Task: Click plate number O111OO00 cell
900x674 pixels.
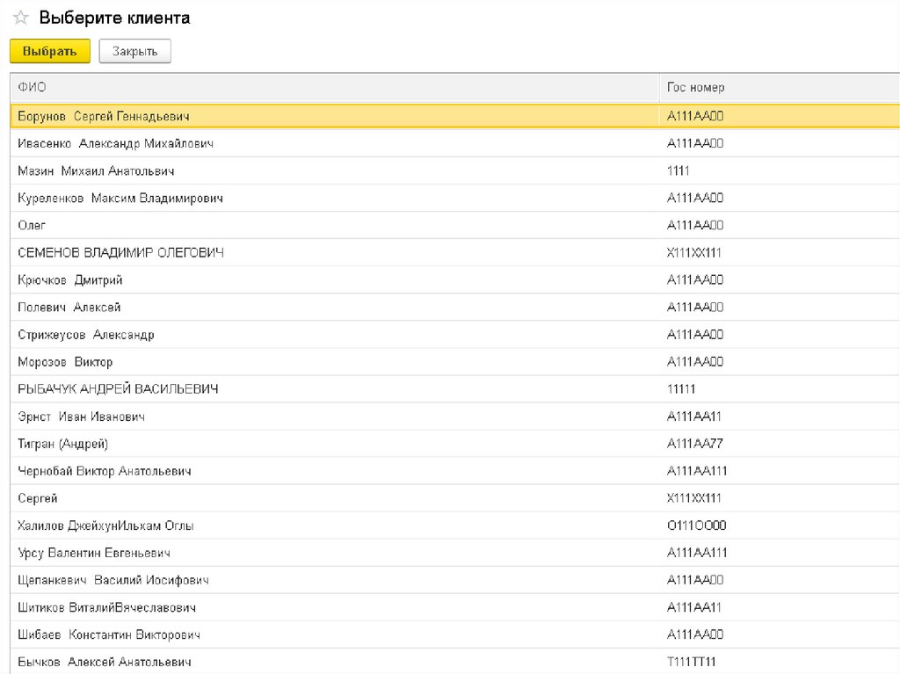Action: coord(696,526)
